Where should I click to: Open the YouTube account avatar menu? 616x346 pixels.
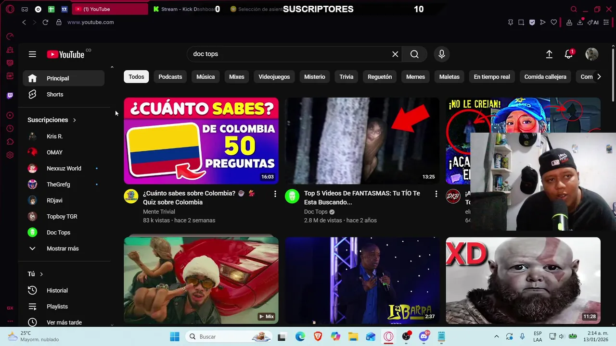click(591, 54)
